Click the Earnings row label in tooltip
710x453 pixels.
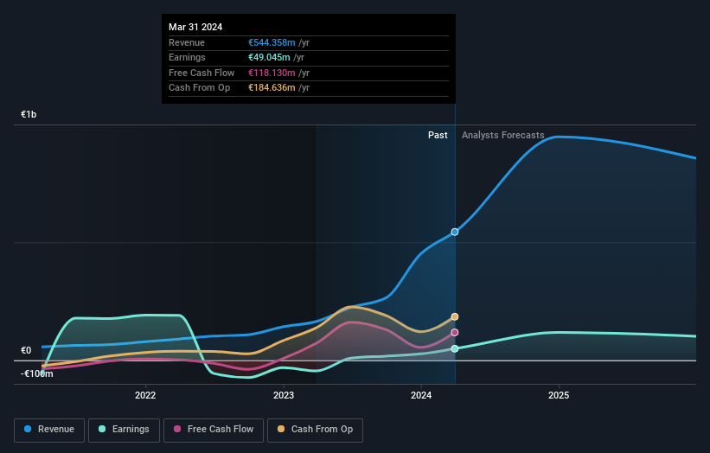[x=187, y=57]
